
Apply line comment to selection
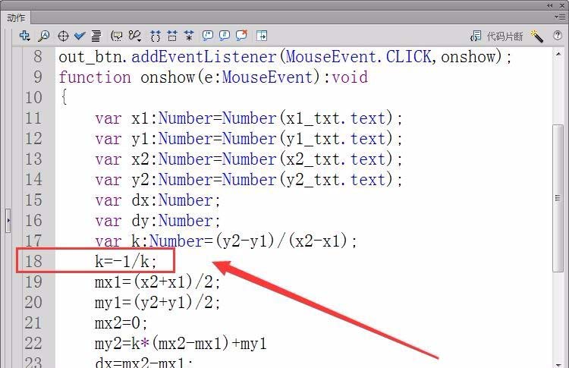[225, 36]
